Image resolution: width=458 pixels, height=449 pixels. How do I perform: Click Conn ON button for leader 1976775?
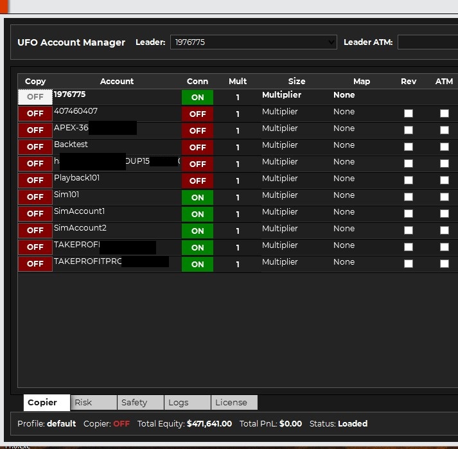(197, 97)
